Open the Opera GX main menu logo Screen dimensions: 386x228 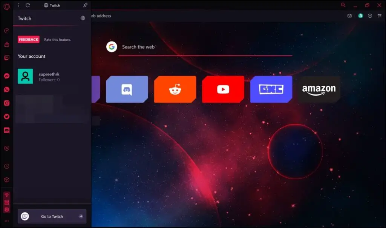[x=7, y=6]
